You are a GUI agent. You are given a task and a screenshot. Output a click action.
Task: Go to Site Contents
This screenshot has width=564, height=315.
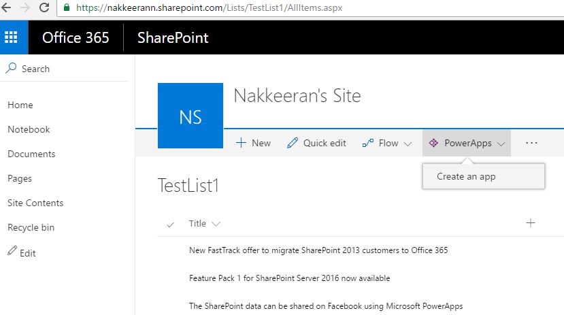pos(35,203)
